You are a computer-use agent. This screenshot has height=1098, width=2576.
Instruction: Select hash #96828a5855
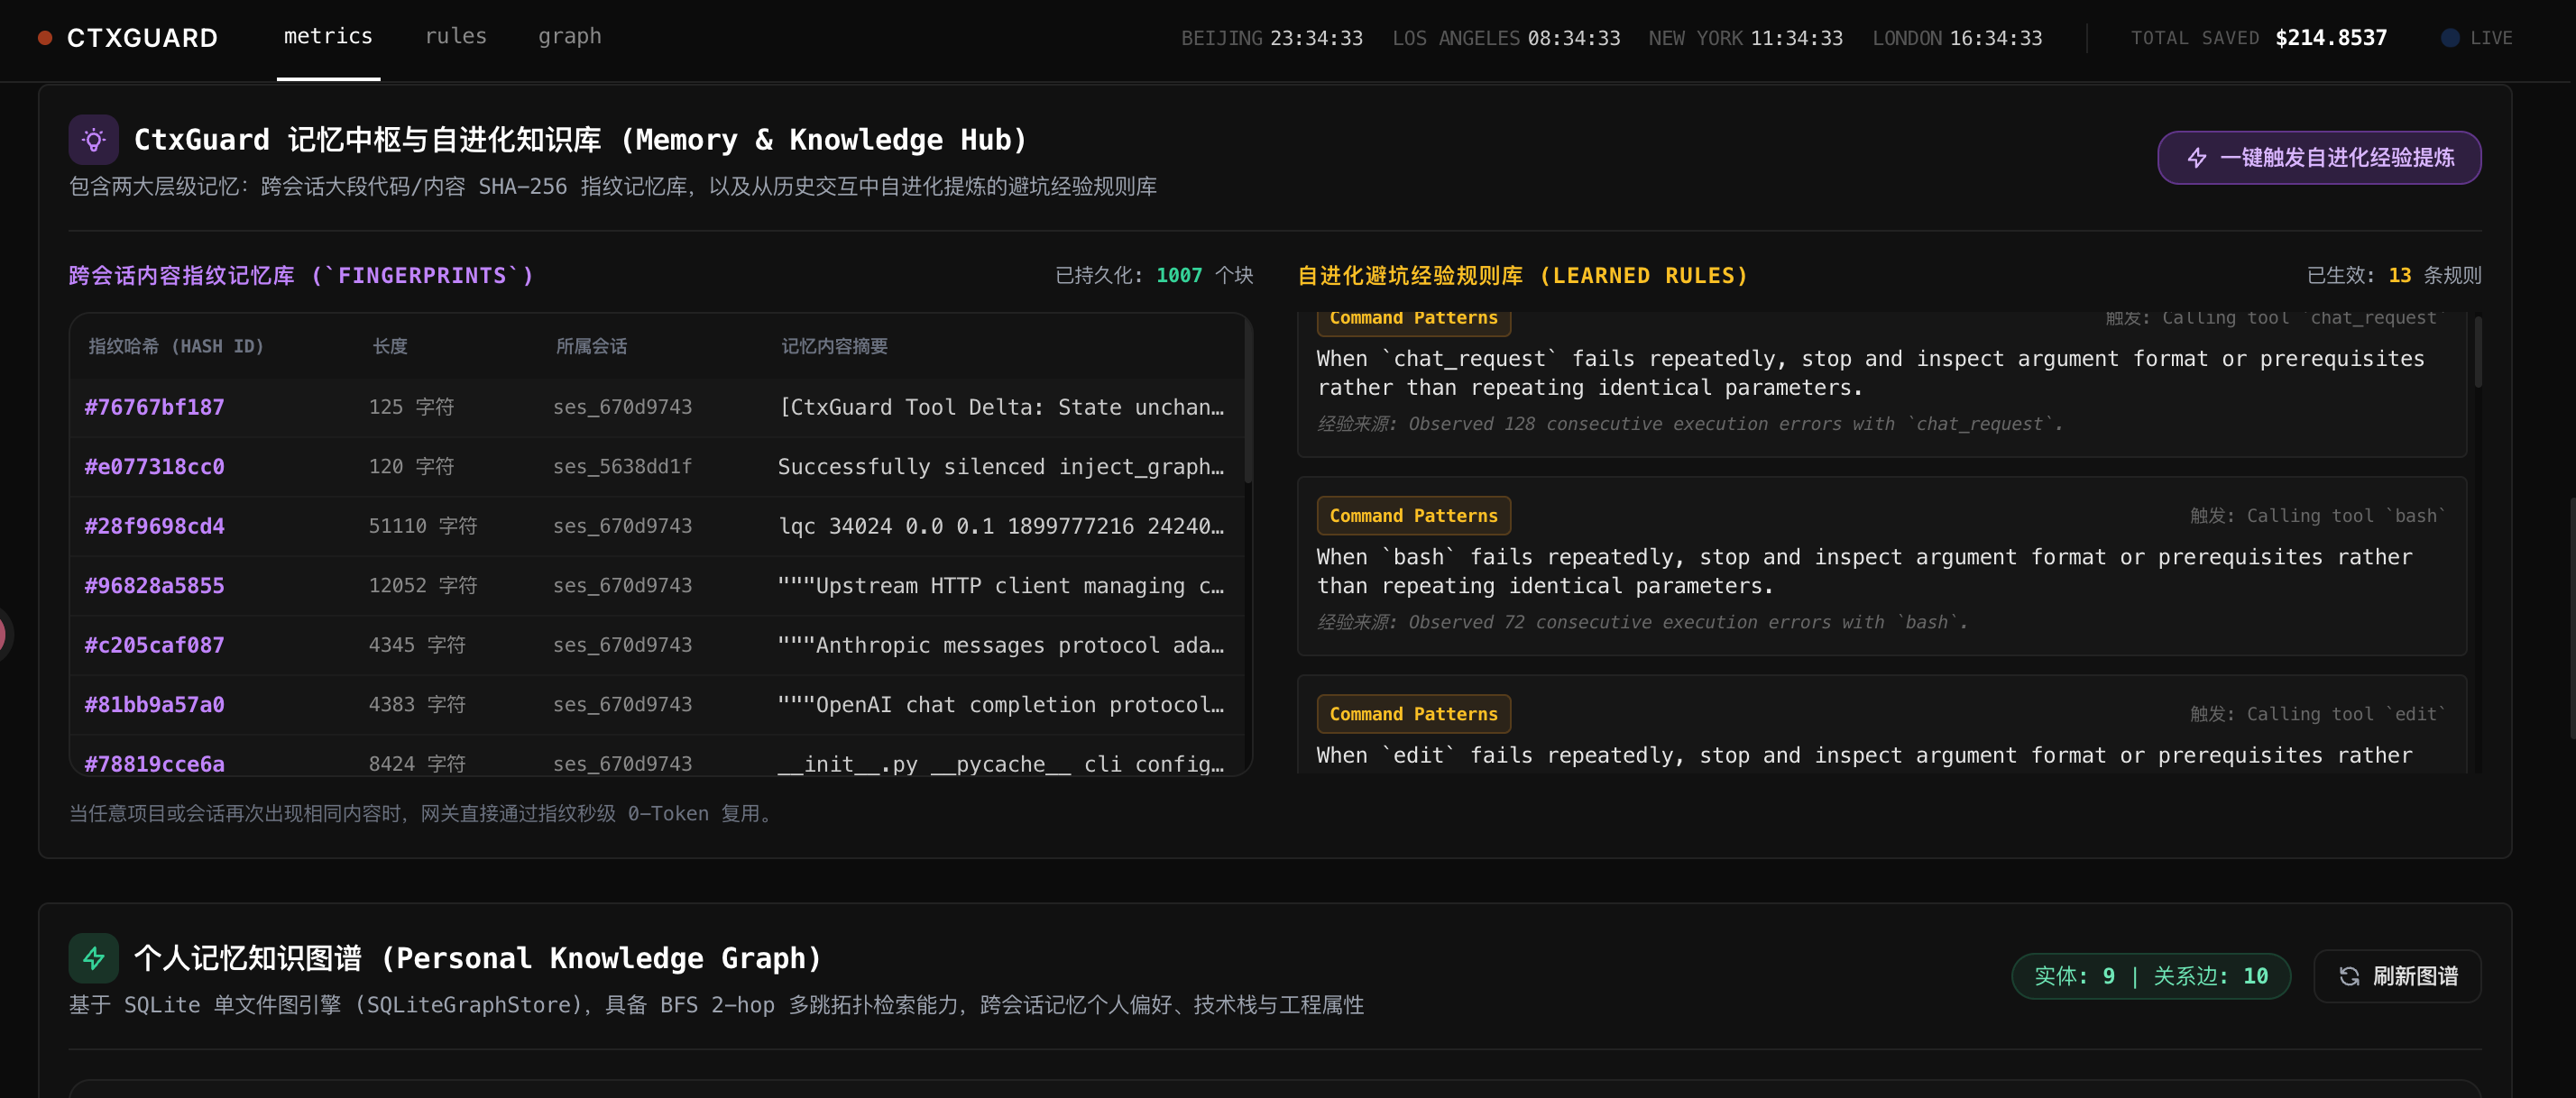155,585
